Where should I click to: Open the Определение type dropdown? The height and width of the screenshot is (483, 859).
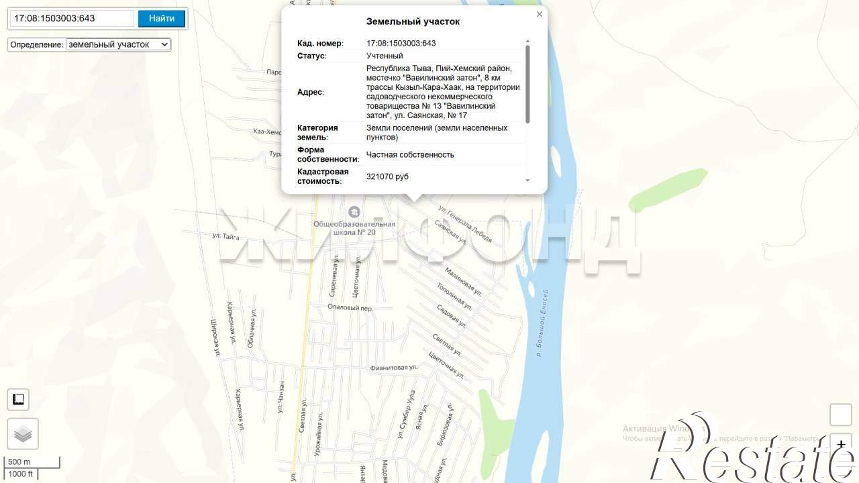point(118,44)
